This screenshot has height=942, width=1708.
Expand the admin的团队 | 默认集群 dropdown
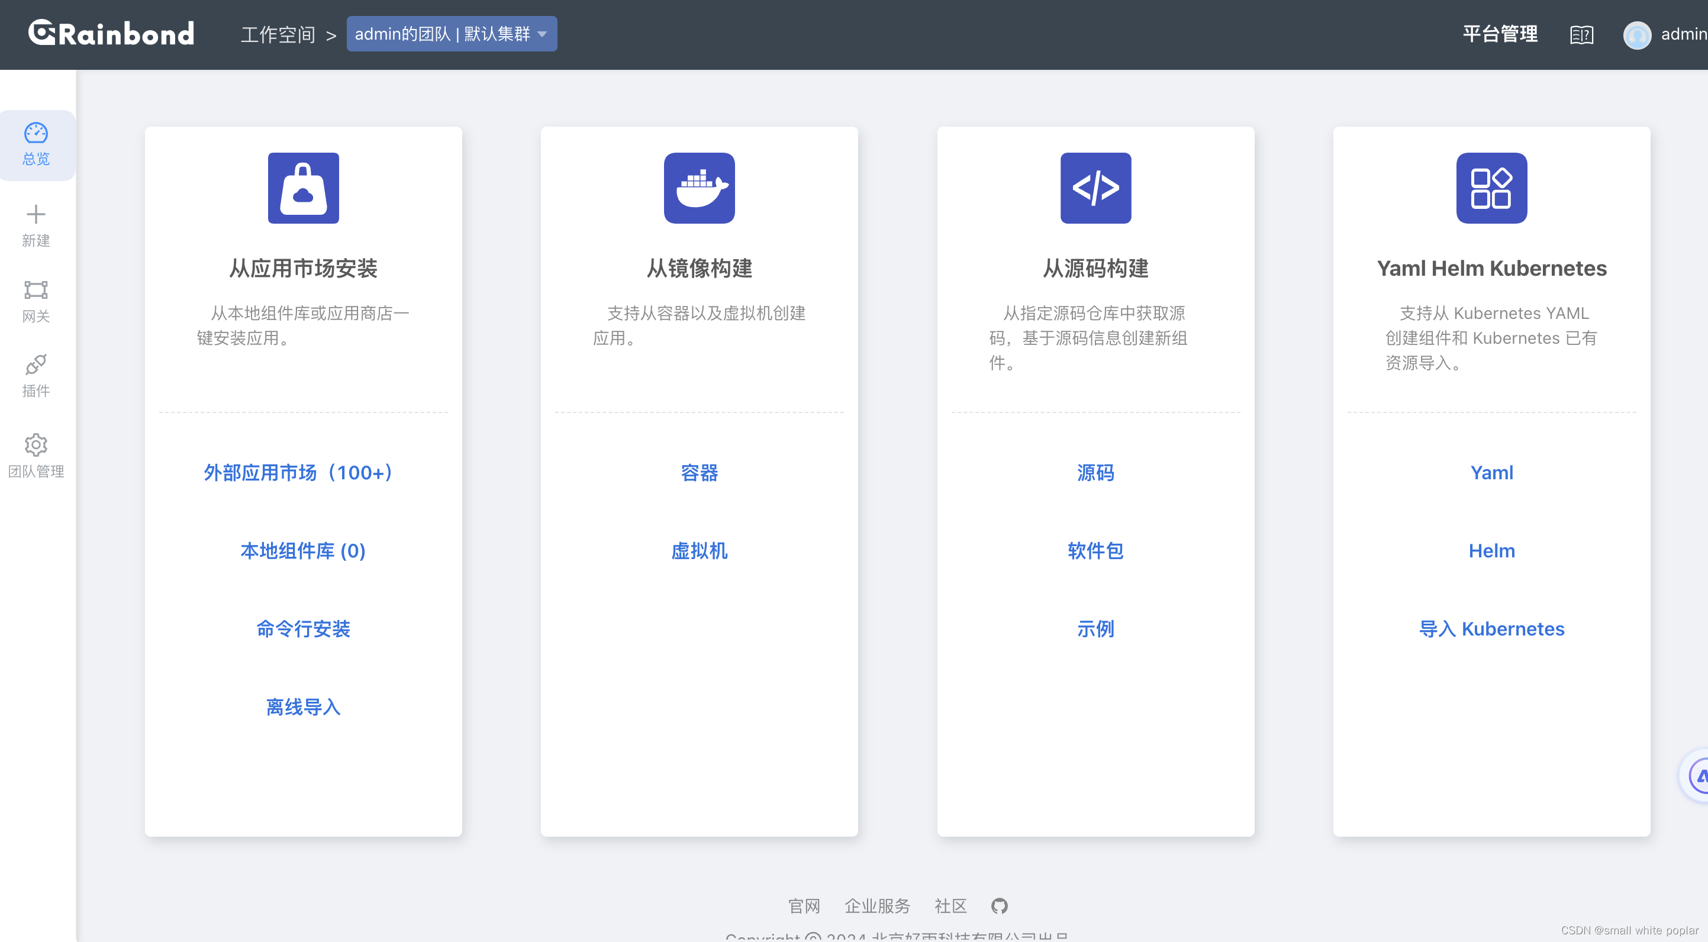tap(452, 34)
